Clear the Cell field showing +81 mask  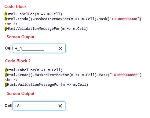coord(60,106)
